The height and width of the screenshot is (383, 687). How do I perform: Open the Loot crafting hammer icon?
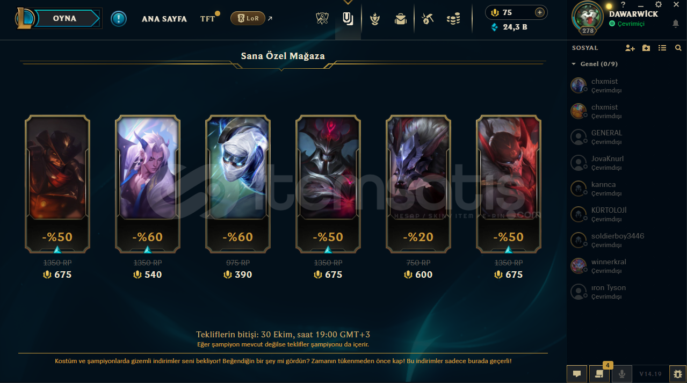428,19
